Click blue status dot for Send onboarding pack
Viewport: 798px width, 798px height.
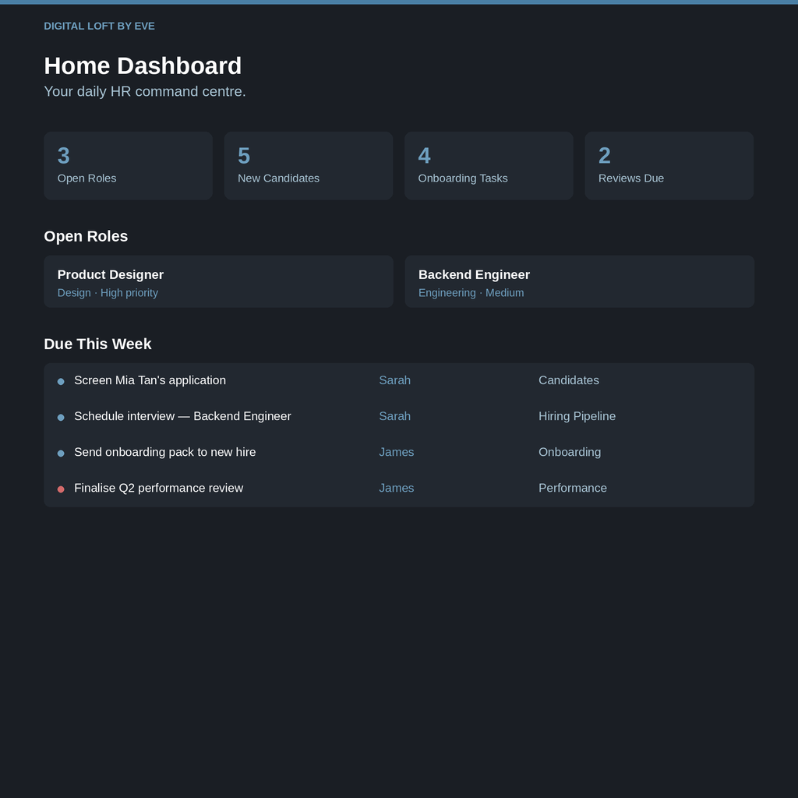point(61,454)
